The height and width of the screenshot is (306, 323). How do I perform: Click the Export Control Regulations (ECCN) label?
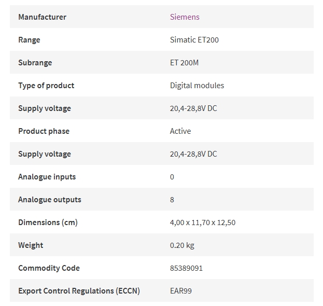click(79, 291)
